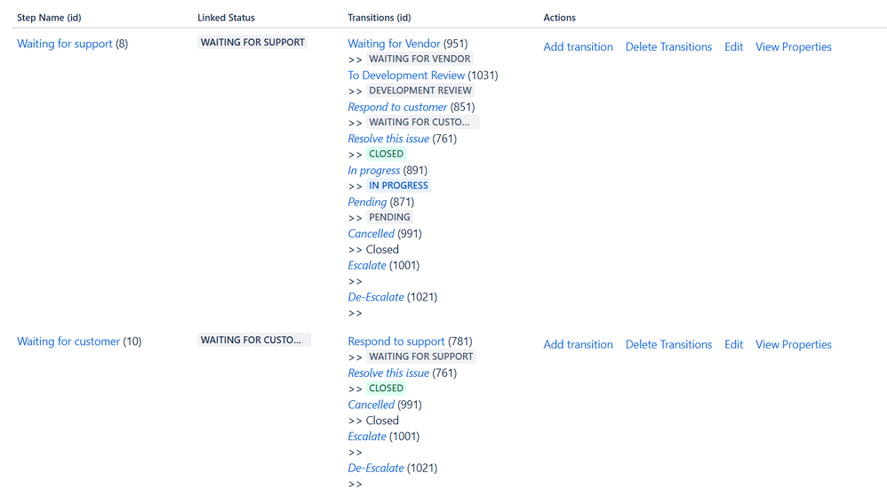Open Resolve this issue under Waiting for support

pyautogui.click(x=388, y=139)
